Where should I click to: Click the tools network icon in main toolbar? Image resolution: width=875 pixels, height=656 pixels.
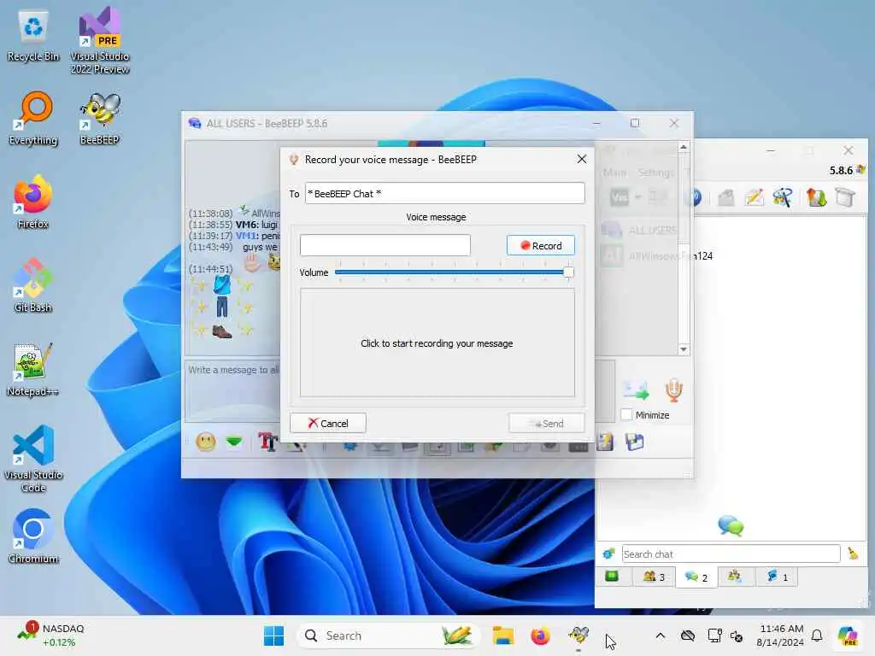(x=783, y=197)
